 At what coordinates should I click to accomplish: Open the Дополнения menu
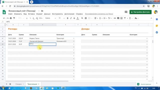pos(69,14)
